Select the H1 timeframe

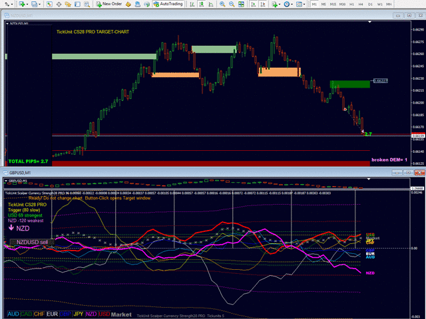351,5
